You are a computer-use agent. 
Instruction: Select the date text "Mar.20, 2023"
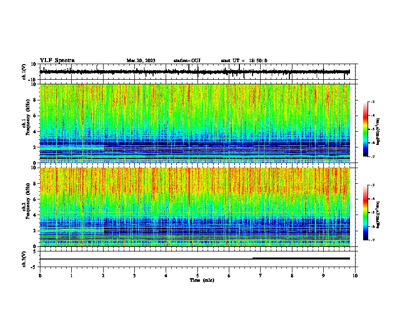(141, 61)
